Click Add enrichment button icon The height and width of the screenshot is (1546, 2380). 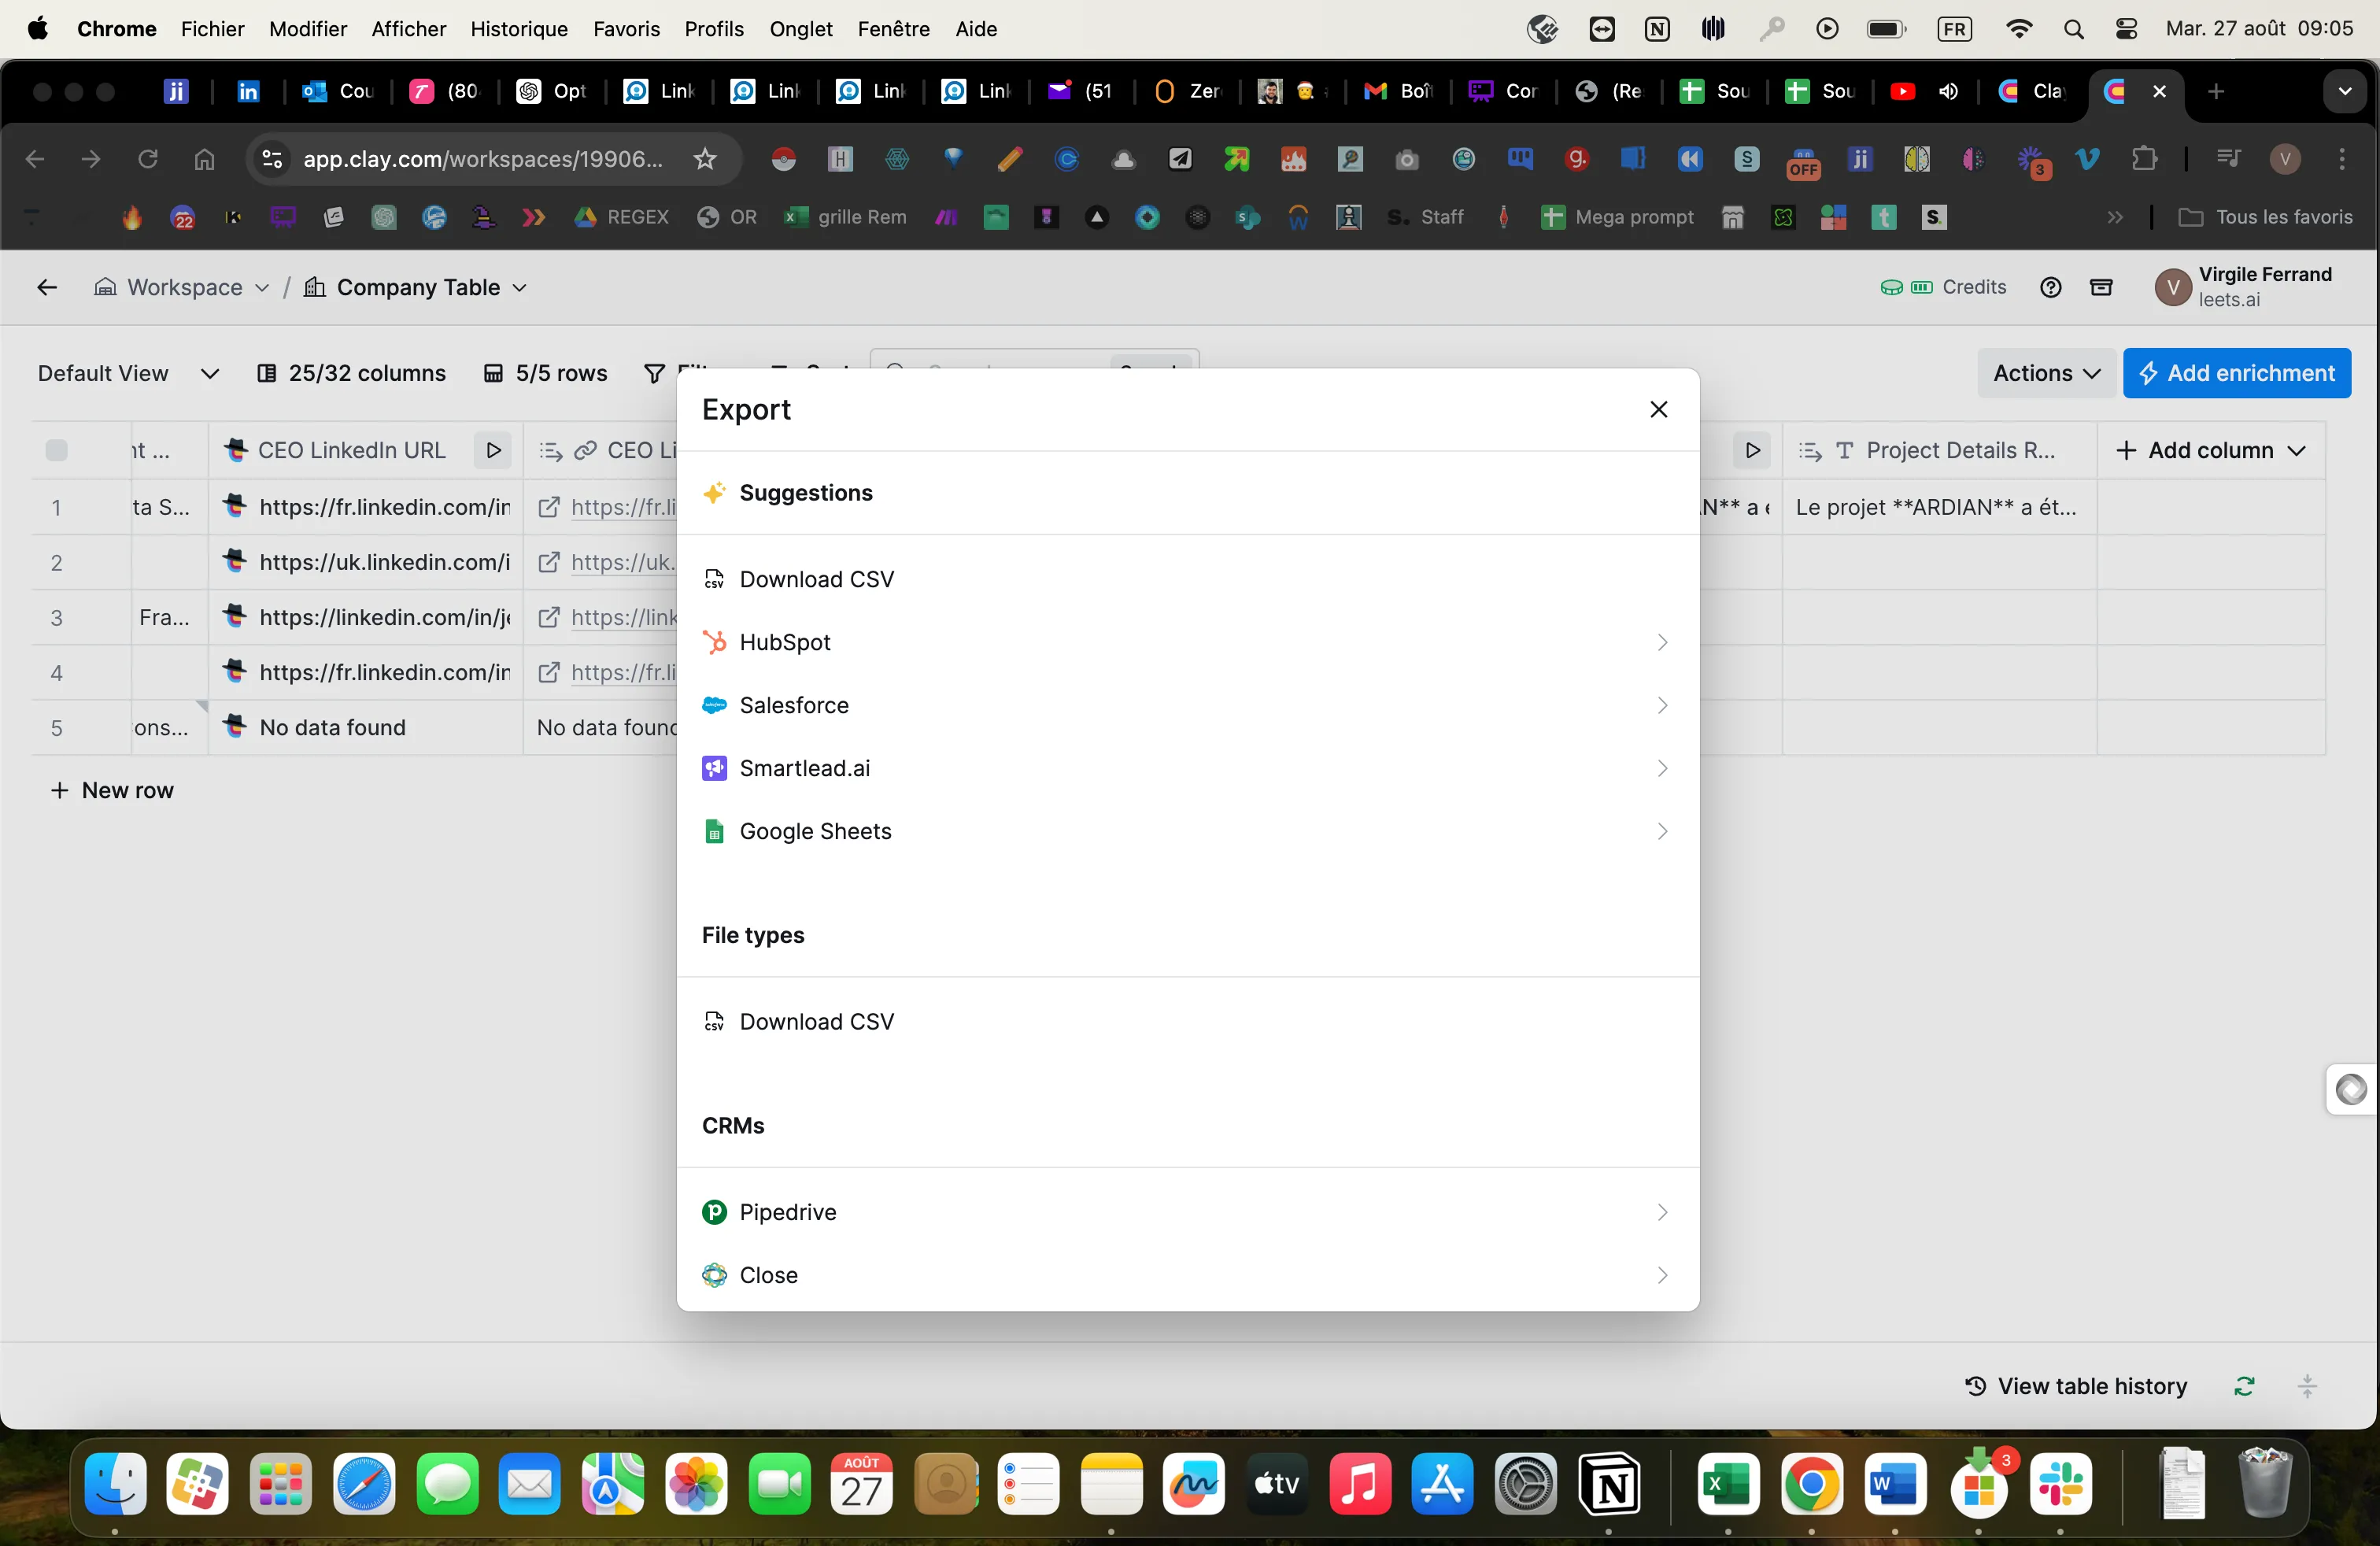click(x=2153, y=372)
